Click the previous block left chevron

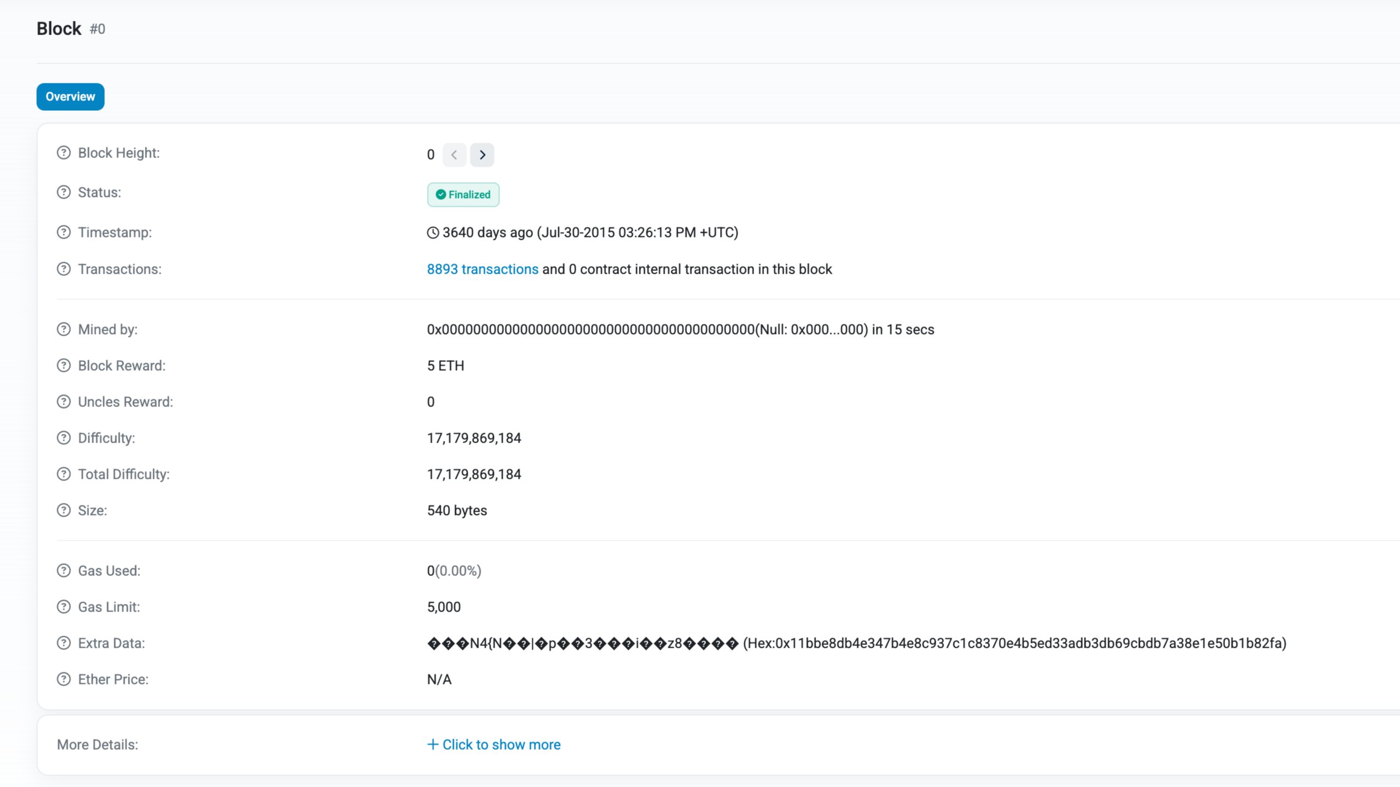[454, 155]
